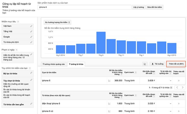The width and height of the screenshot is (187, 114).
Task: Edit the Việt Nam location target pencil
Action: coord(31,26)
